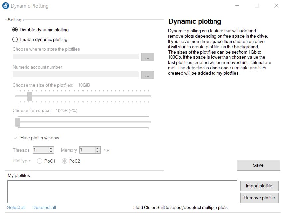Choose PoC1 plot type
The height and width of the screenshot is (219, 286).
(40, 161)
